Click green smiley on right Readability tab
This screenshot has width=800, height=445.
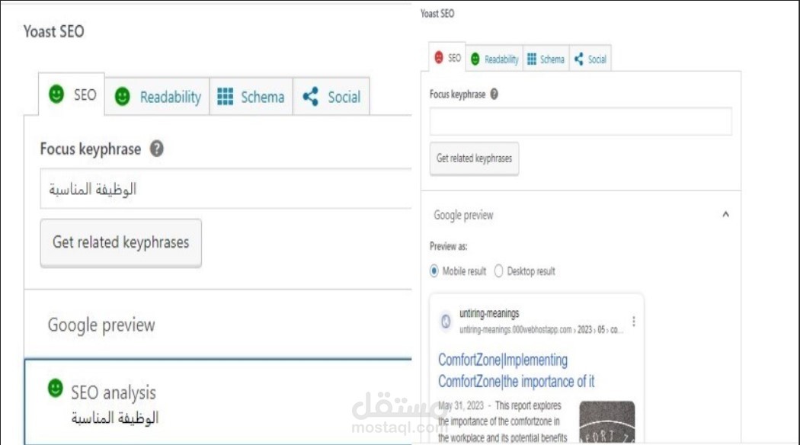(475, 59)
